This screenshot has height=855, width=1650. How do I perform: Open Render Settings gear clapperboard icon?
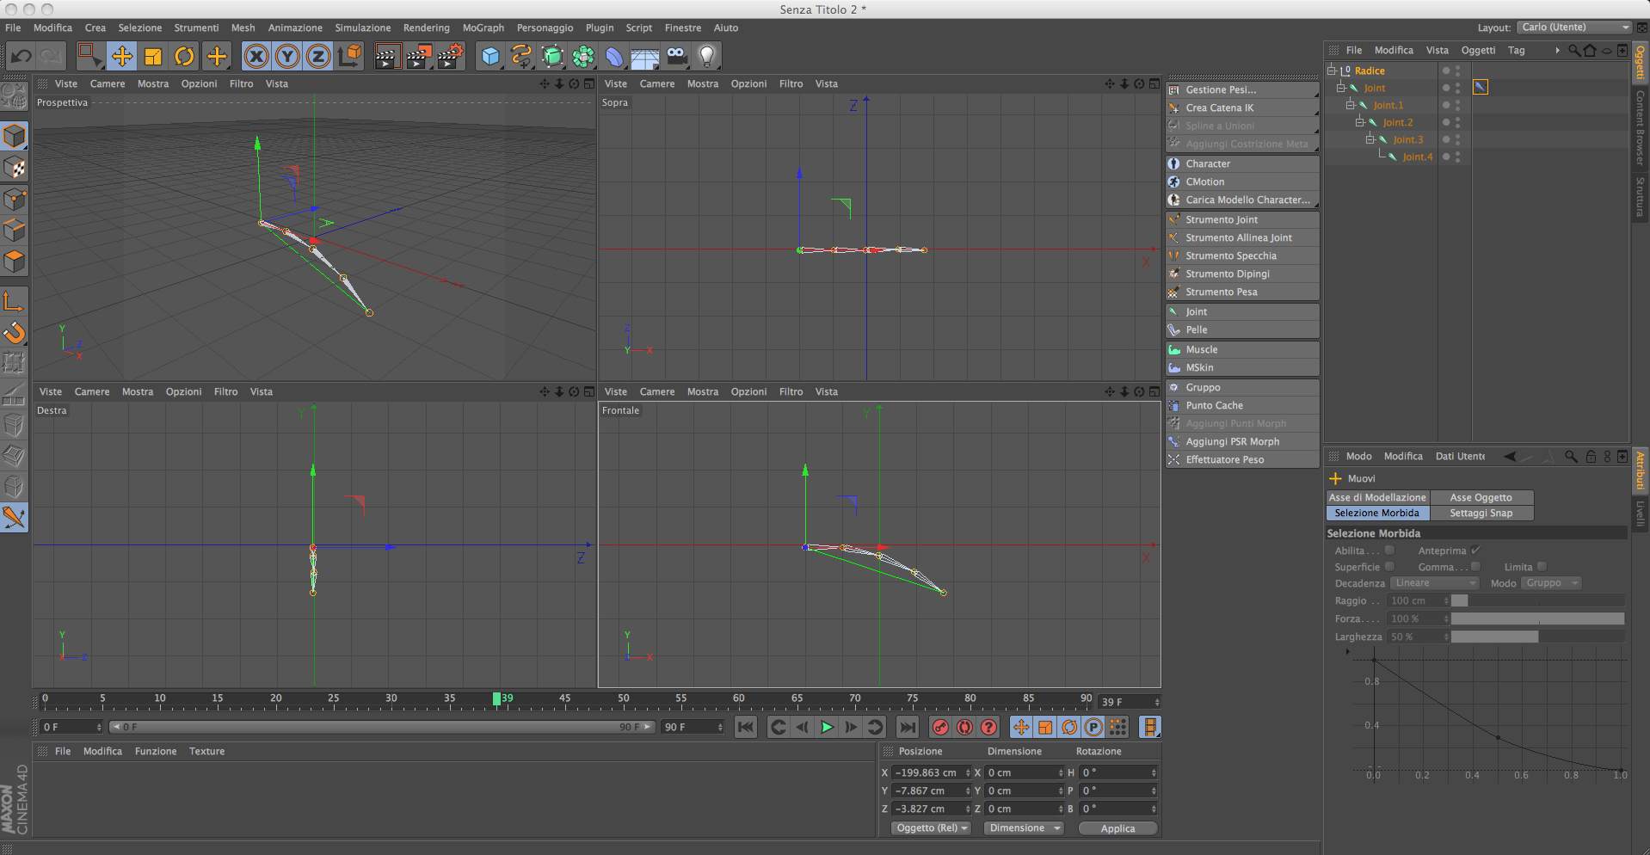[x=450, y=57]
